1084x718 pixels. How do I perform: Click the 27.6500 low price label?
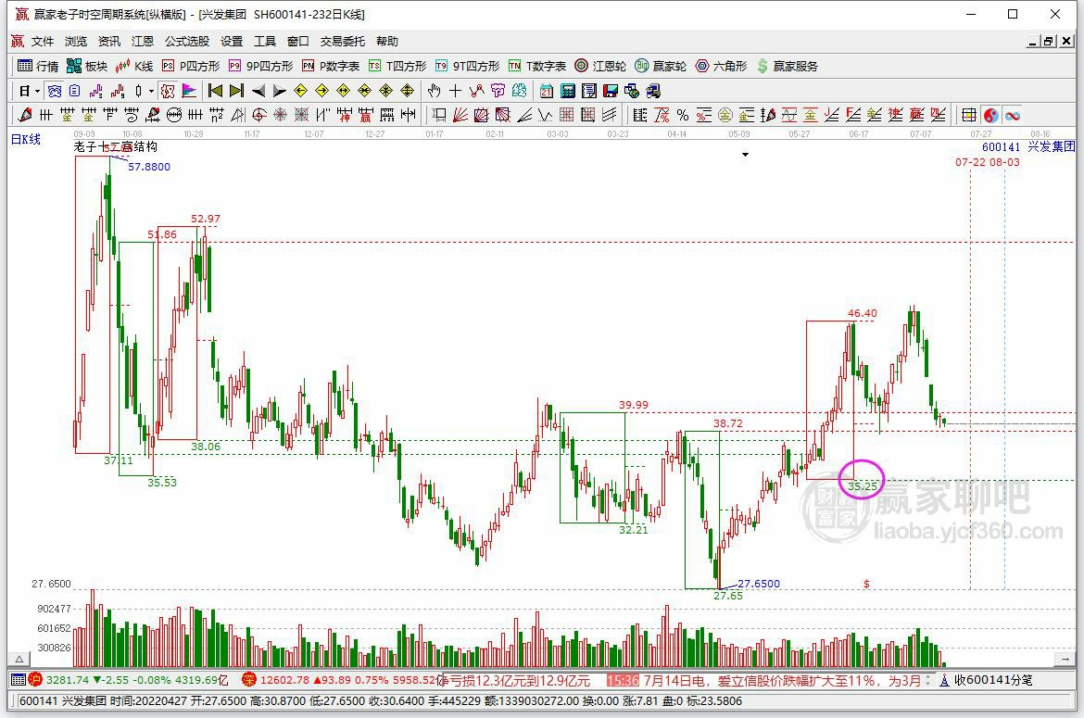759,584
